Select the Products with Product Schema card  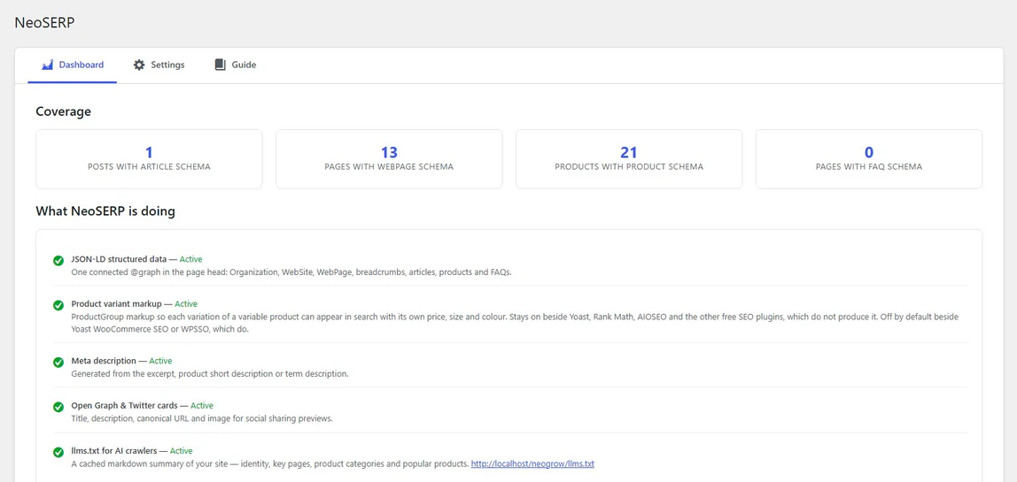tap(629, 159)
